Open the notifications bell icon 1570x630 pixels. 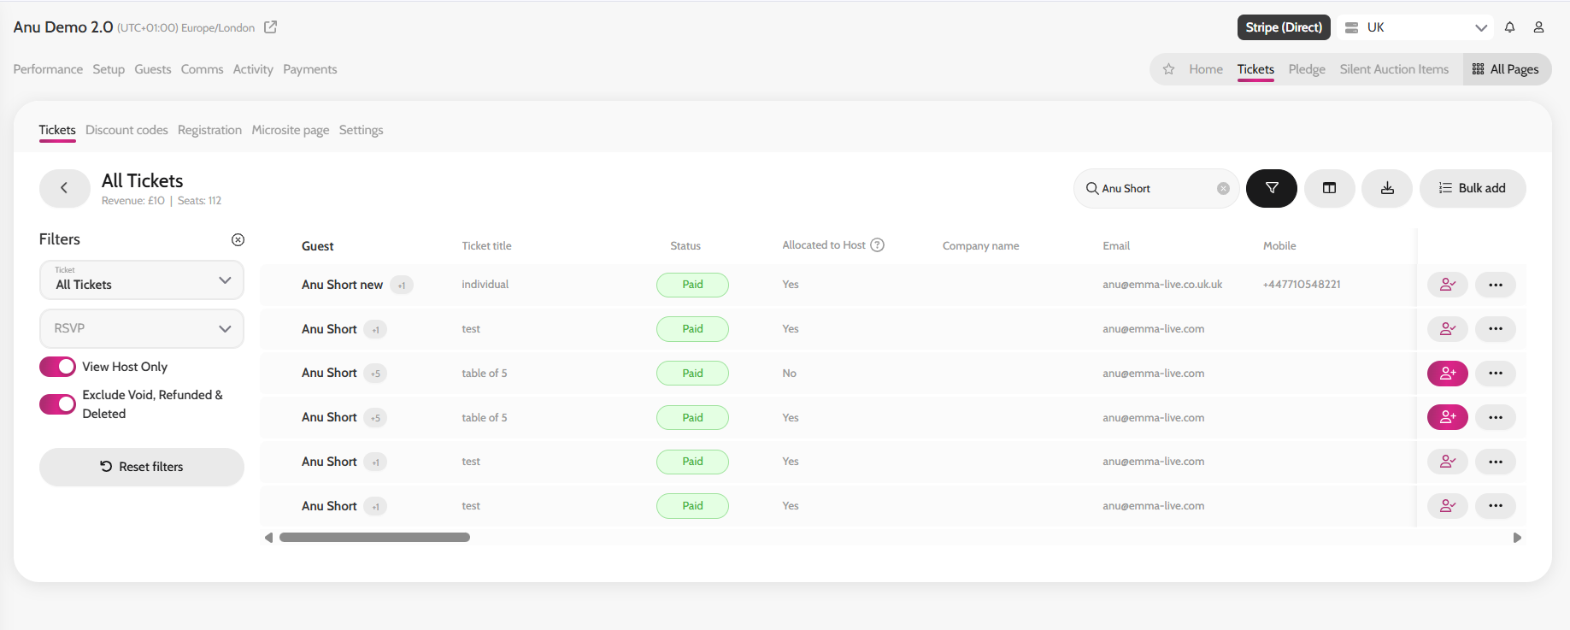click(x=1509, y=27)
